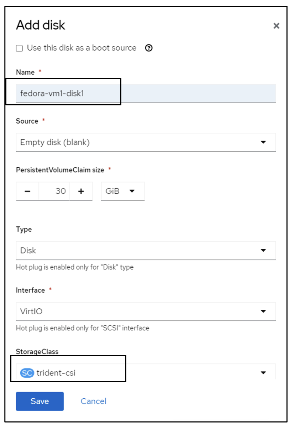Click the caret on the Source dropdown
This screenshot has height=430, width=294.
click(263, 142)
